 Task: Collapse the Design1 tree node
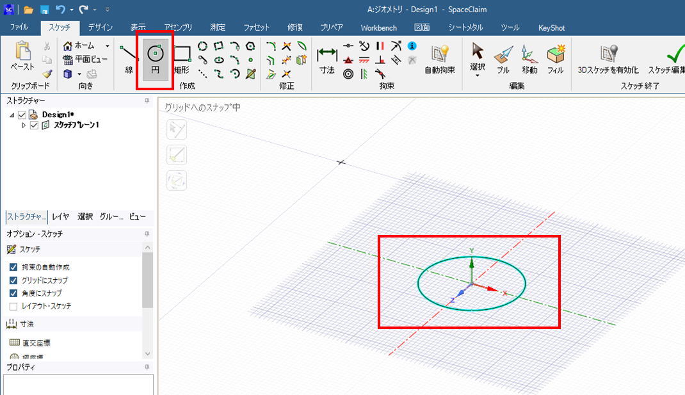pyautogui.click(x=12, y=115)
